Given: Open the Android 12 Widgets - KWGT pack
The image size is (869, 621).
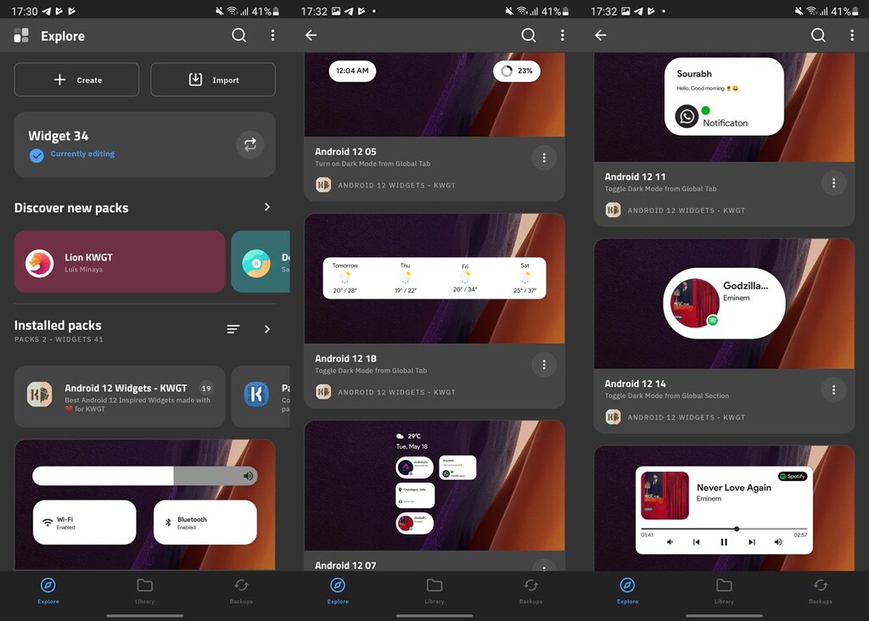Looking at the screenshot, I should (x=119, y=396).
